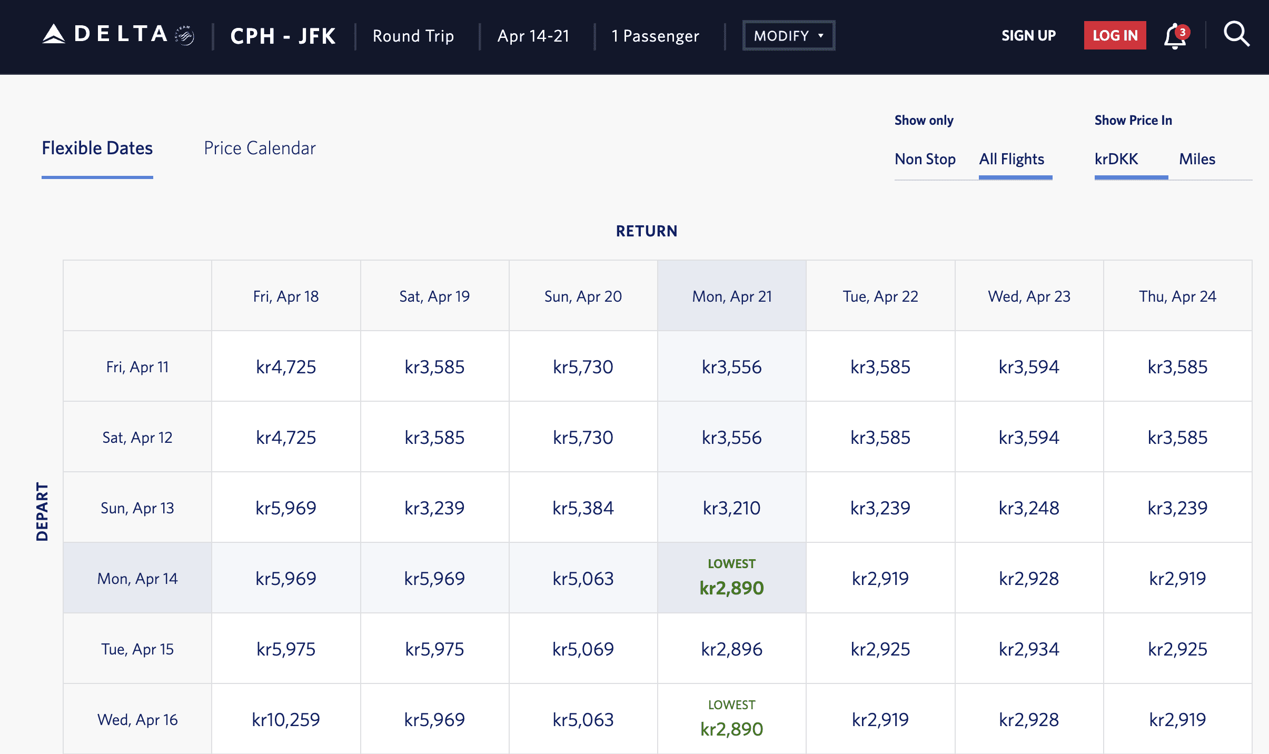Click the SIGN UP link
1269x754 pixels.
[x=1028, y=35]
